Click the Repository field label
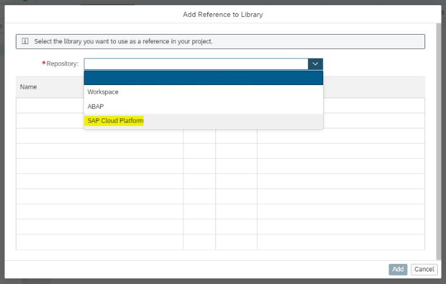The height and width of the screenshot is (284, 446). pyautogui.click(x=62, y=64)
